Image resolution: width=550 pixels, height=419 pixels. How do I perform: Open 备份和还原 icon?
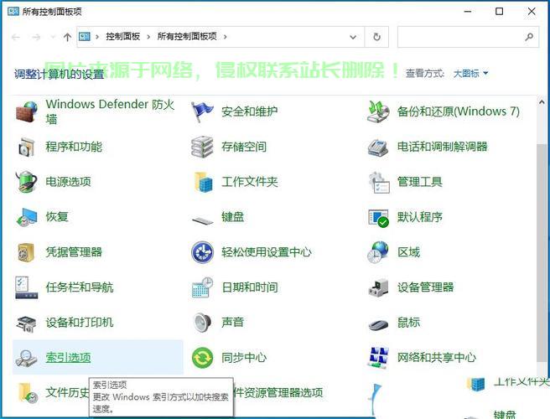click(378, 111)
